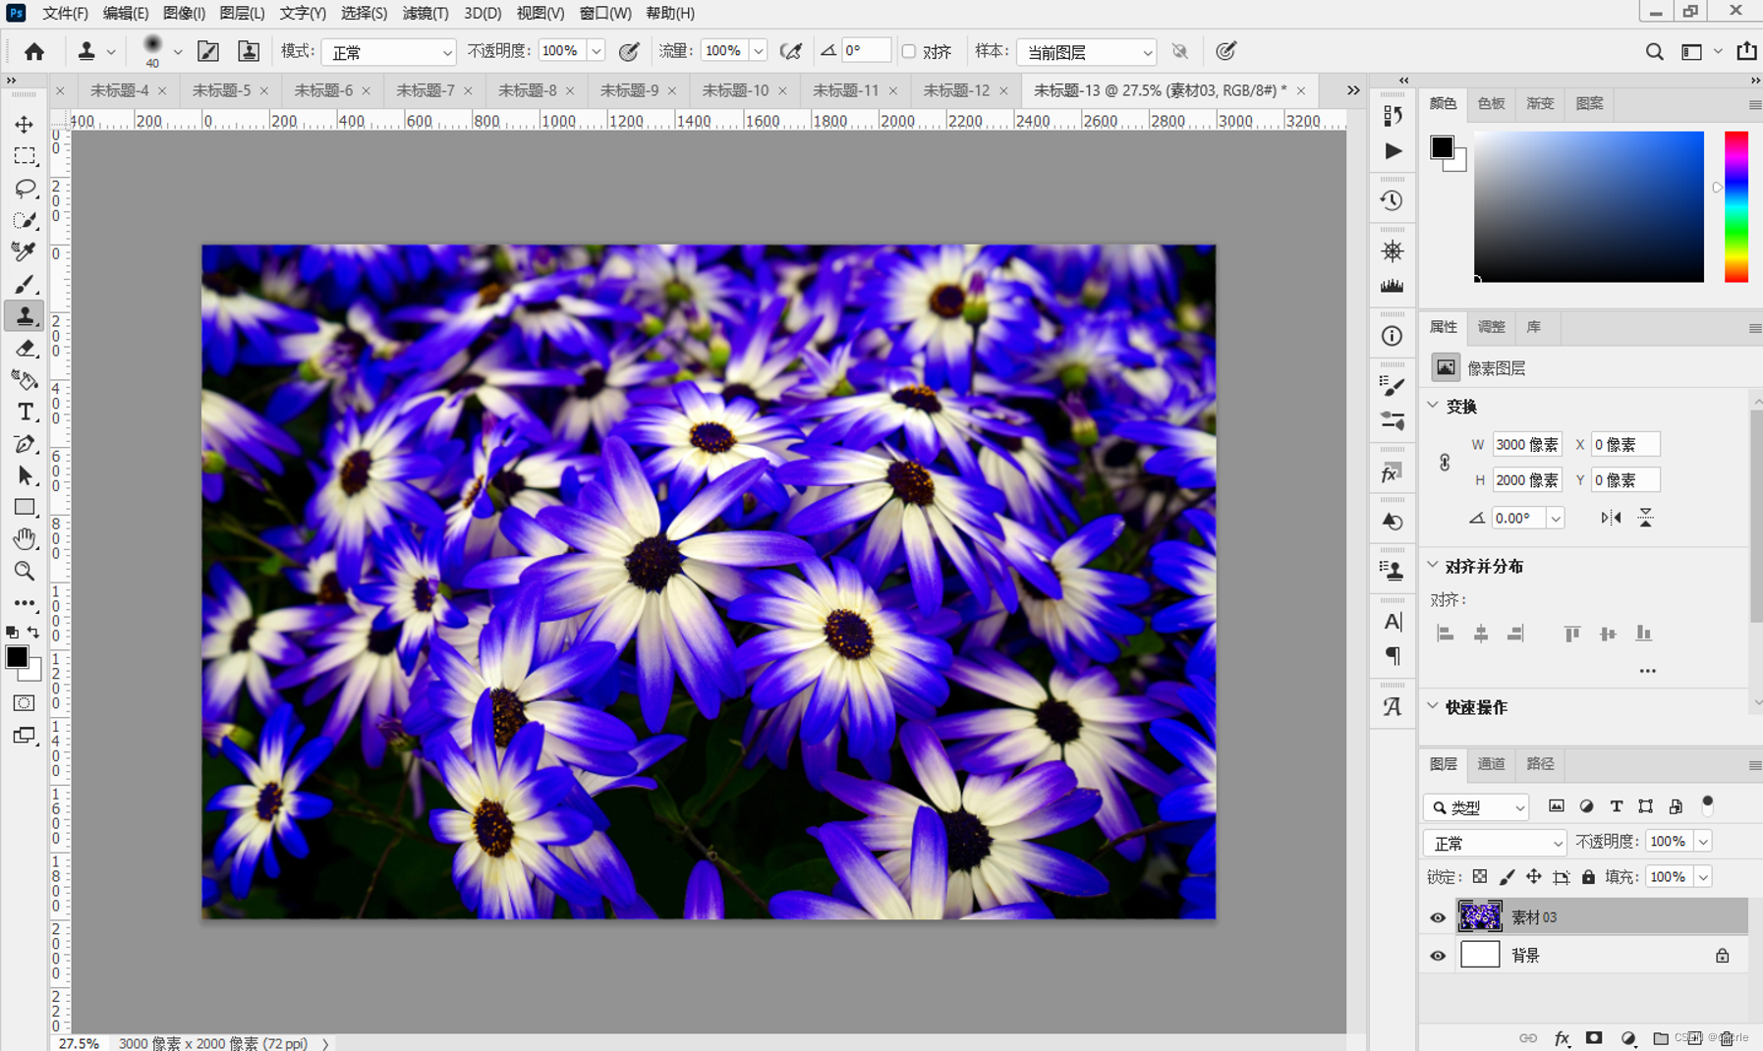Toggle link width and height
The image size is (1763, 1051).
[x=1445, y=463]
